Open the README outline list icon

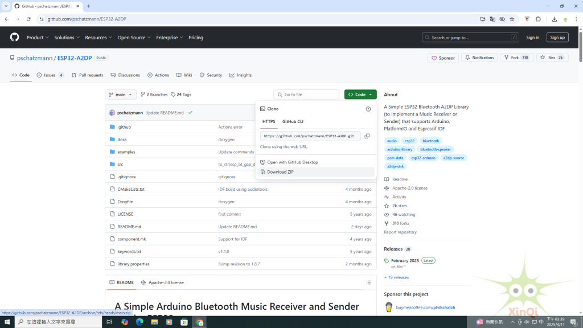point(368,282)
